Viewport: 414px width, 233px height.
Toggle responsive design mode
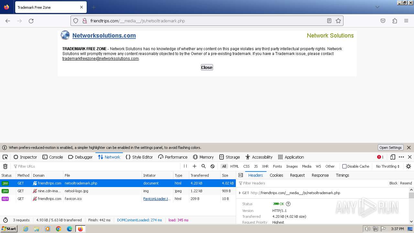click(x=393, y=157)
